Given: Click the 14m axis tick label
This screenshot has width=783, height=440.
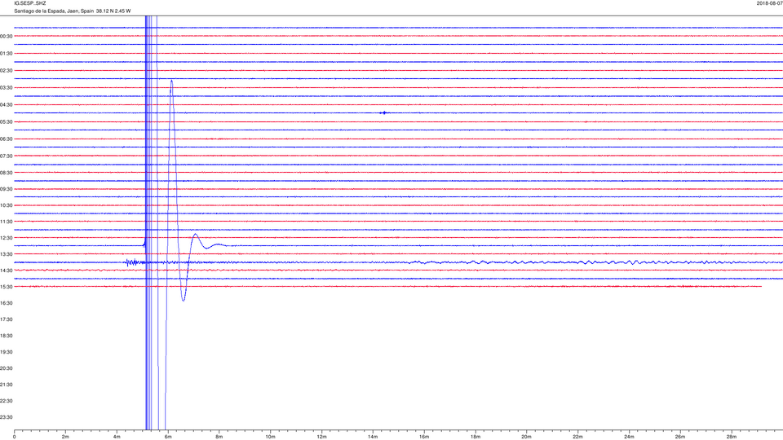Looking at the screenshot, I should click(x=373, y=437).
